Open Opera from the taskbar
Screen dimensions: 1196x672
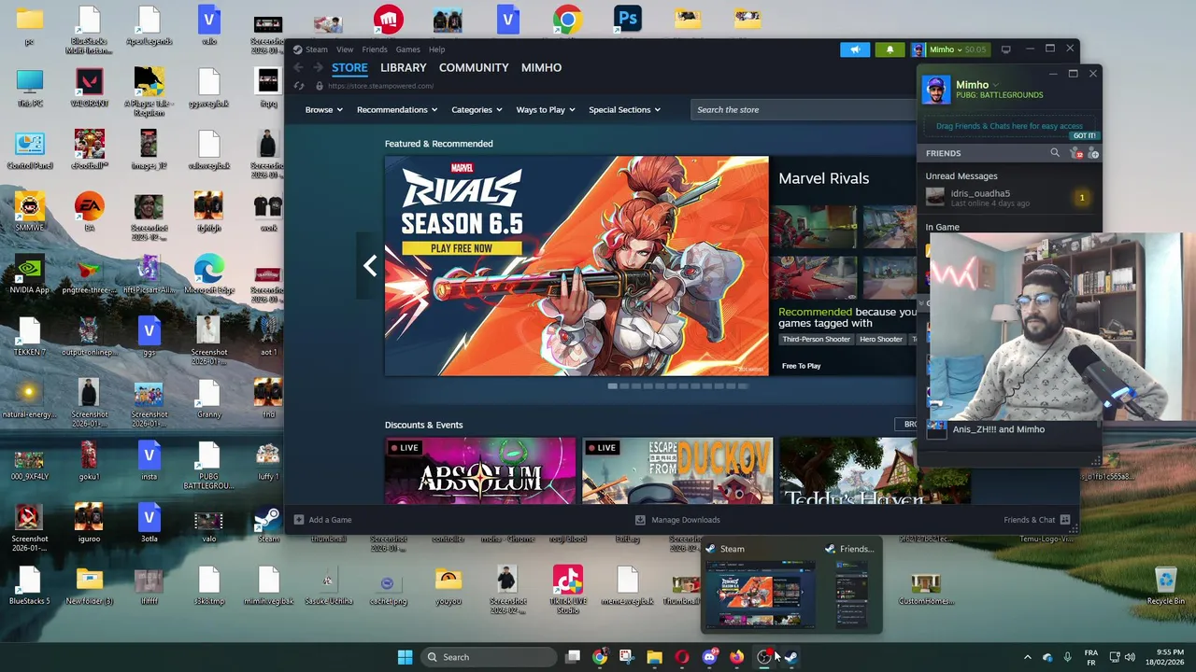(682, 657)
